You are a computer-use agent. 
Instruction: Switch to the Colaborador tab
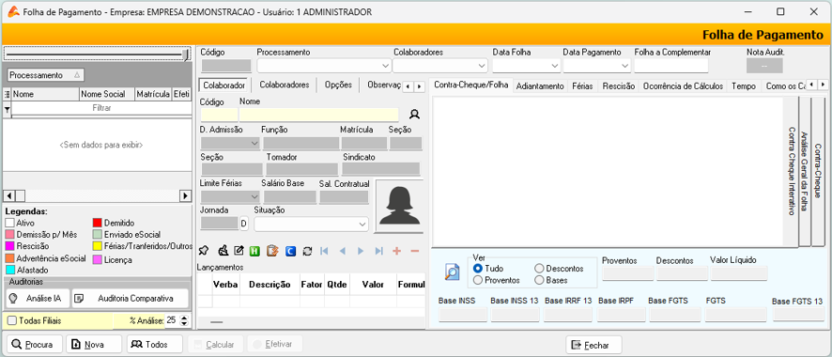(223, 85)
